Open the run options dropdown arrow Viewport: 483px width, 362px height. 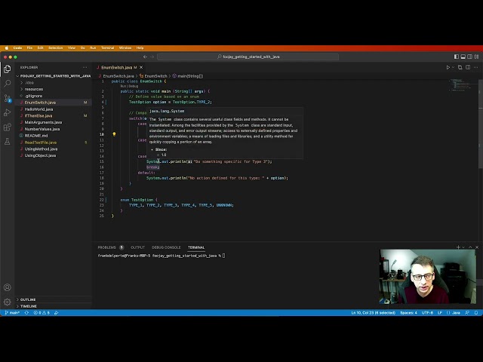[x=453, y=67]
